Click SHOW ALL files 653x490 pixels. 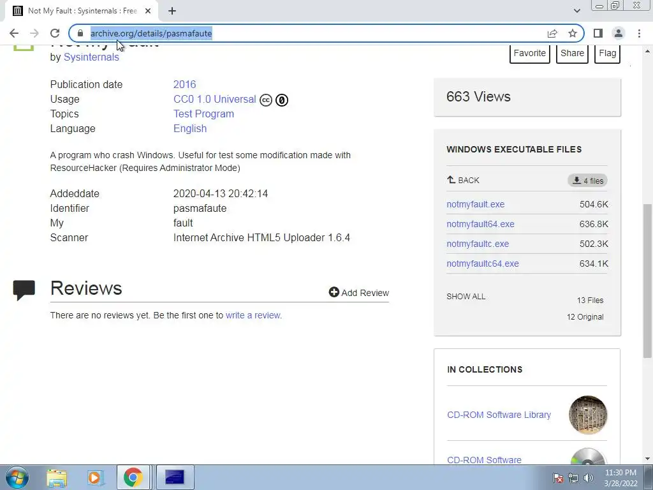coord(466,297)
